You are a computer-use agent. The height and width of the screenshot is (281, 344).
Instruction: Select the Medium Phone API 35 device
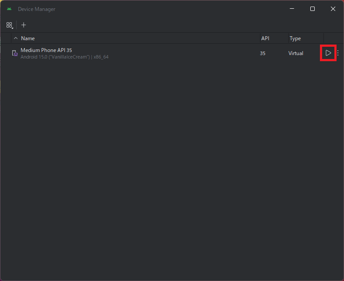[x=46, y=50]
